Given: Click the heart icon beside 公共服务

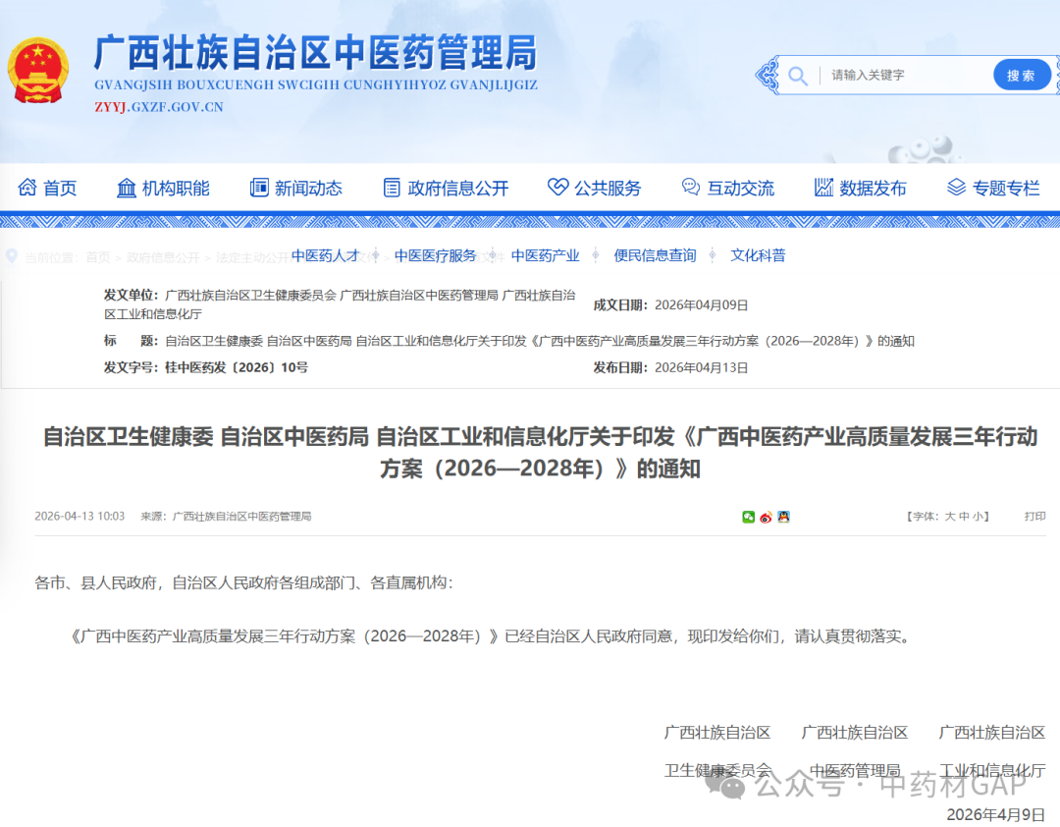Looking at the screenshot, I should click(x=557, y=187).
